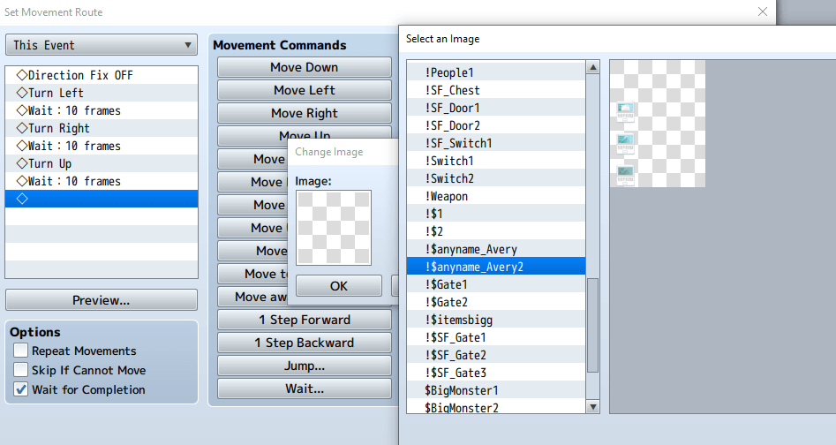Image resolution: width=836 pixels, height=445 pixels.
Task: Select the top sprite in the image preview
Action: click(626, 111)
